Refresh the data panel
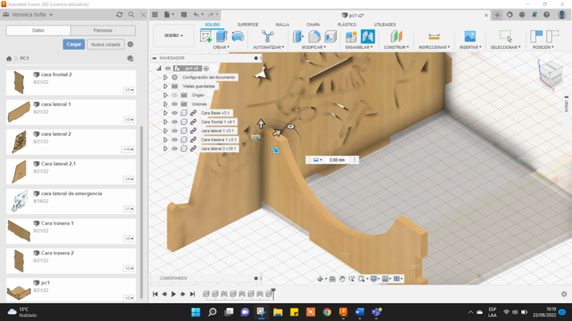Viewport: 572px width, 321px height. [119, 15]
